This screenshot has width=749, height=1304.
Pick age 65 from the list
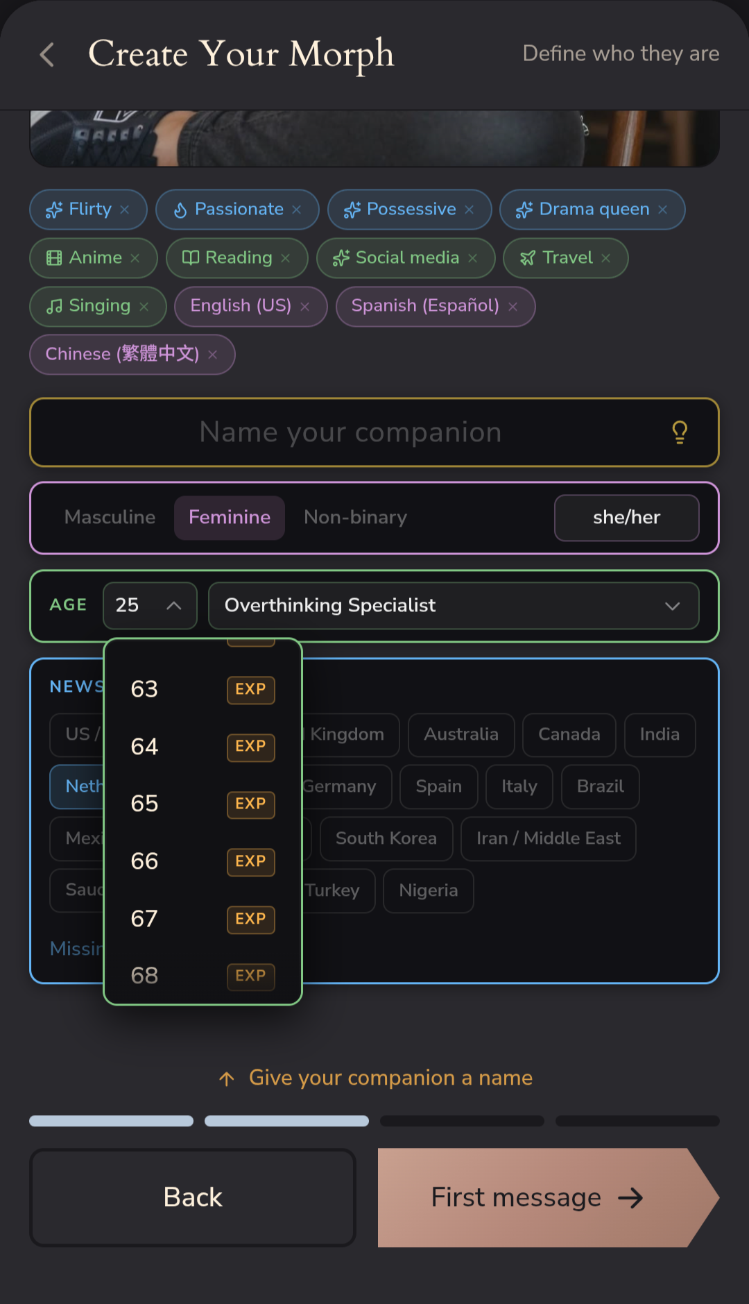(x=203, y=804)
